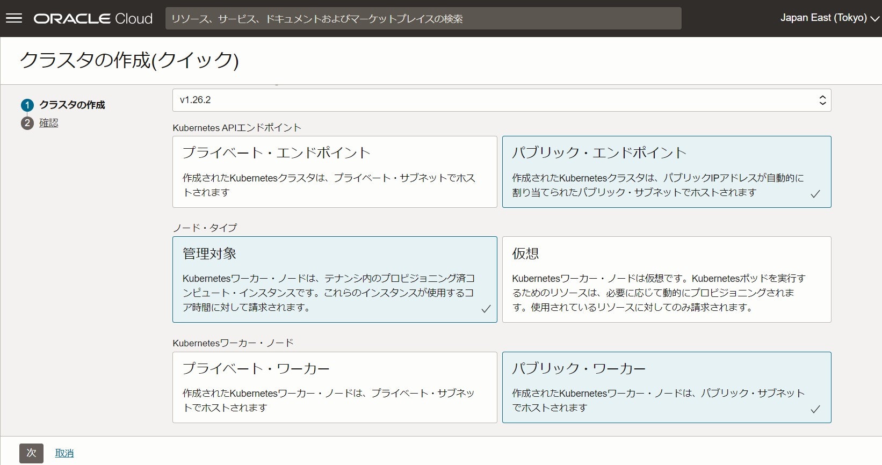This screenshot has height=465, width=882.
Task: Click the checkmark on パブリック・ワーカー card
Action: [815, 409]
